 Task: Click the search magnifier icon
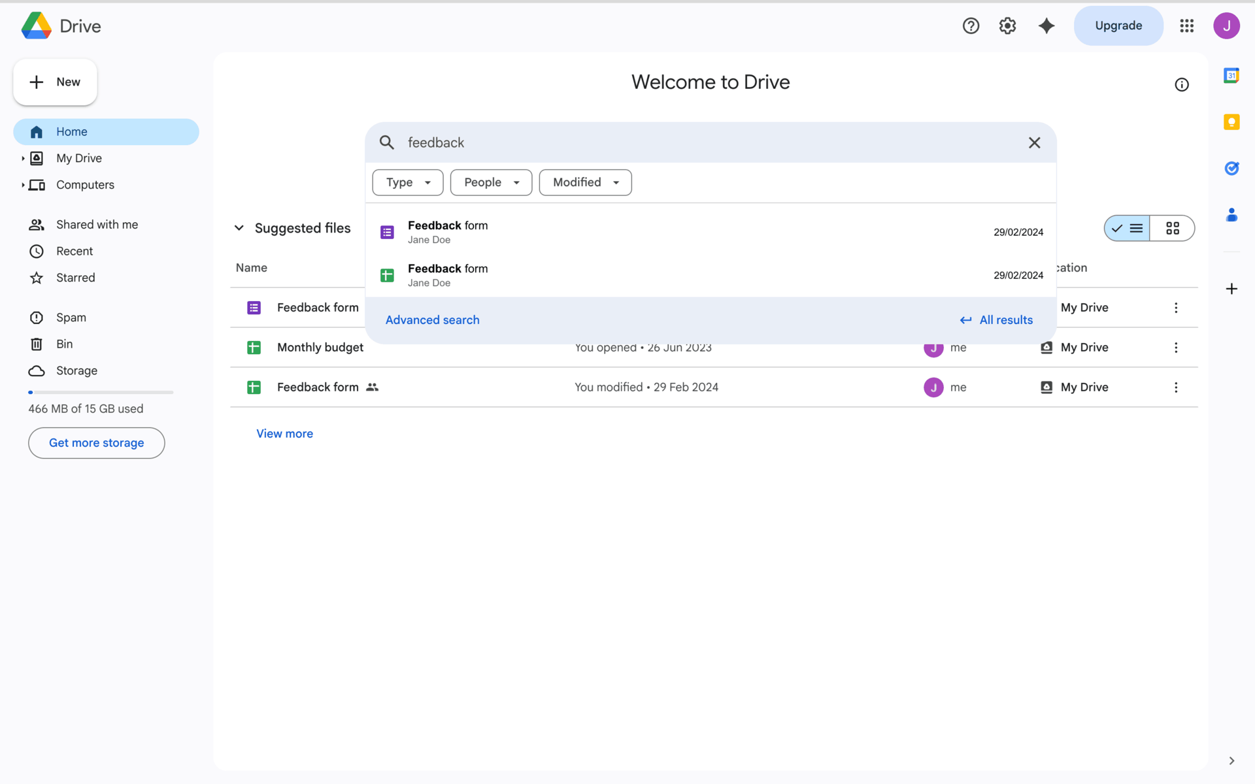coord(387,142)
